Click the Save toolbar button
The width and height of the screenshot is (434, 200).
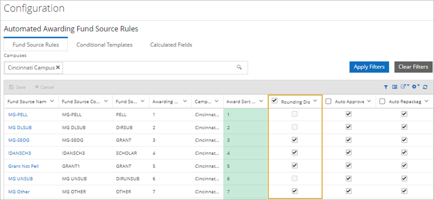coord(17,87)
